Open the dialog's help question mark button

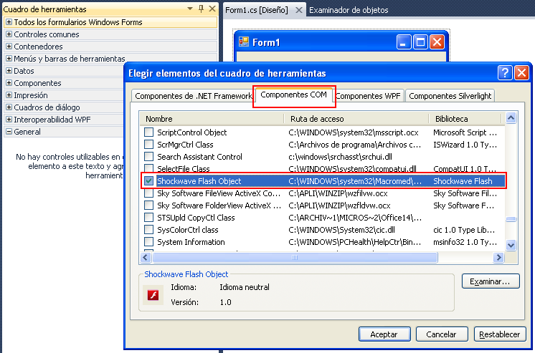click(x=505, y=72)
